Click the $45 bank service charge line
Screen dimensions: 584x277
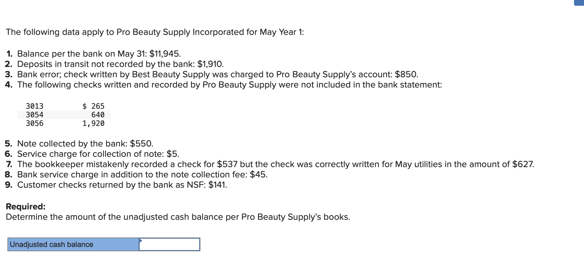[136, 175]
